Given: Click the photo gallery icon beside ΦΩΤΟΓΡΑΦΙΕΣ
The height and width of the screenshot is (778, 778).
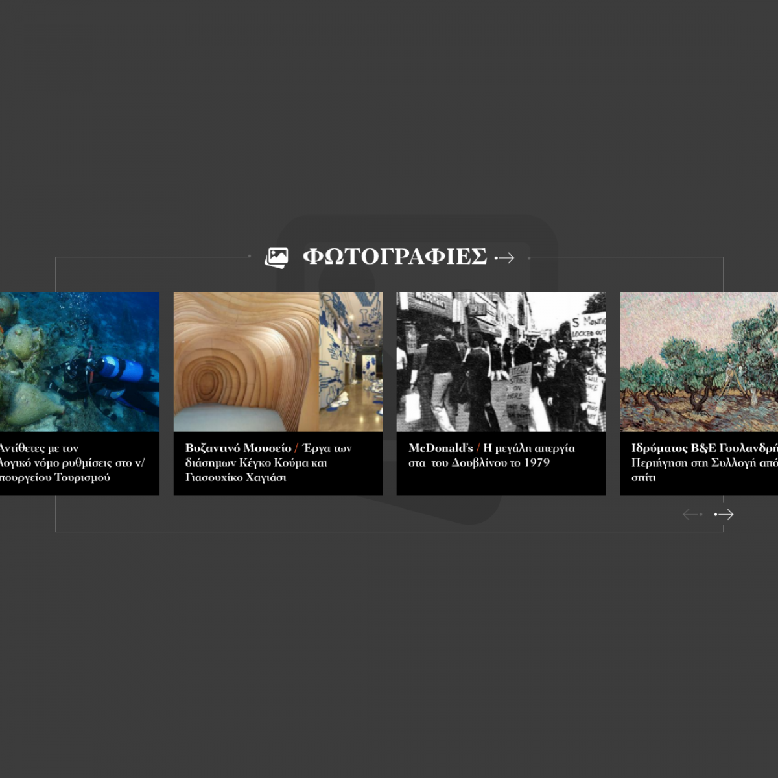Looking at the screenshot, I should click(x=277, y=257).
